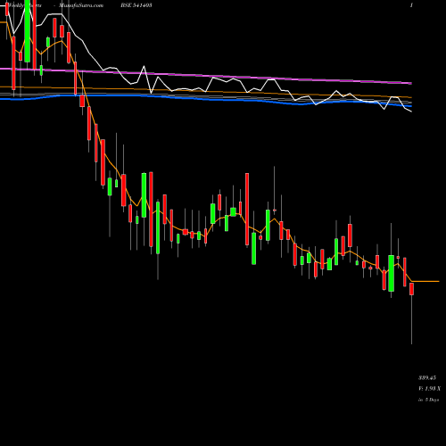Click the 'in 5 Days' text
446x446 pixels.
(x=428, y=400)
